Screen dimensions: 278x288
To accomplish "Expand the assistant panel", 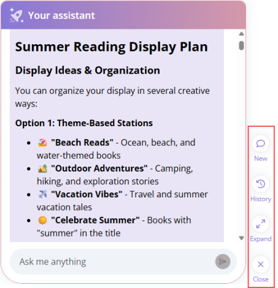I will tap(261, 224).
